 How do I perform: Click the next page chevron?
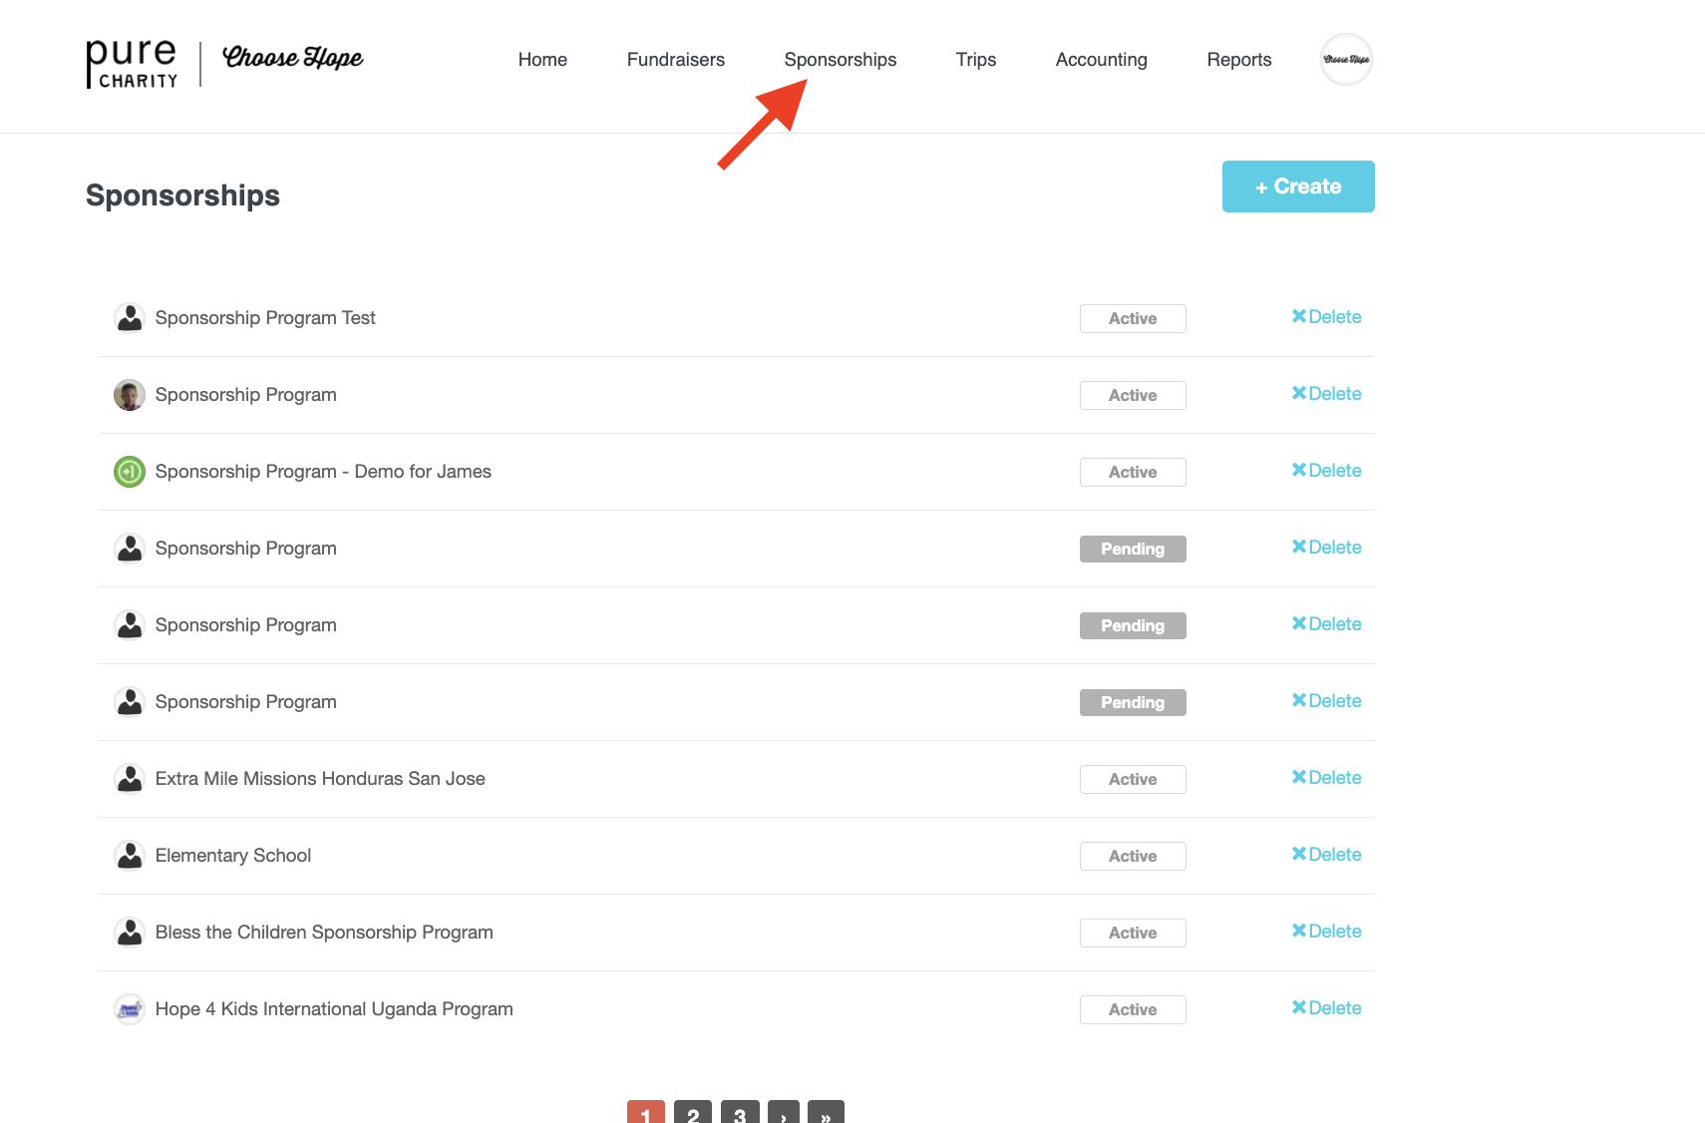click(783, 1115)
